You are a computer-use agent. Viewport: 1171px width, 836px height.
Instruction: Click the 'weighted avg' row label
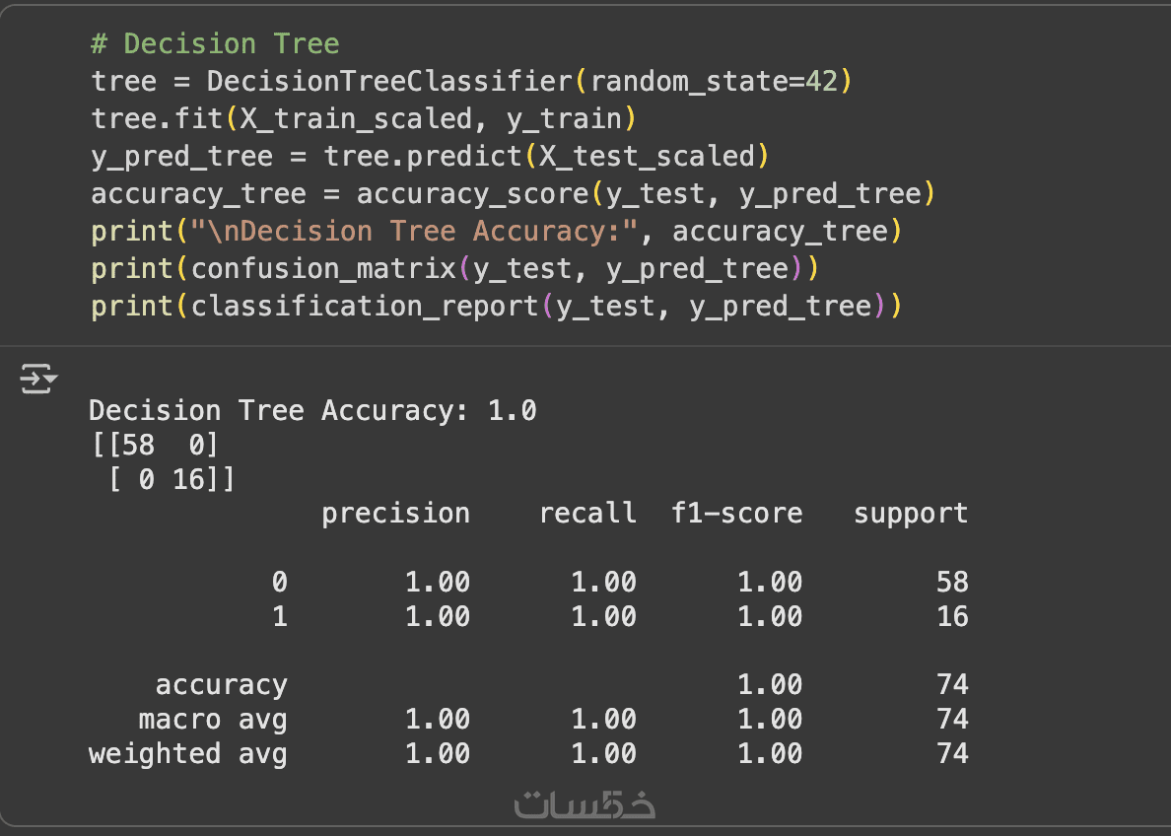pyautogui.click(x=187, y=754)
